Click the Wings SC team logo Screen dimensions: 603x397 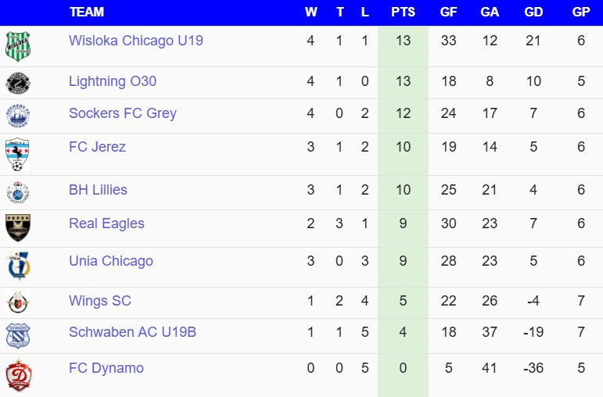point(17,302)
